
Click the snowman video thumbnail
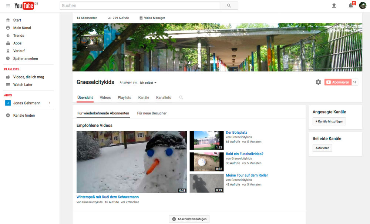click(132, 162)
